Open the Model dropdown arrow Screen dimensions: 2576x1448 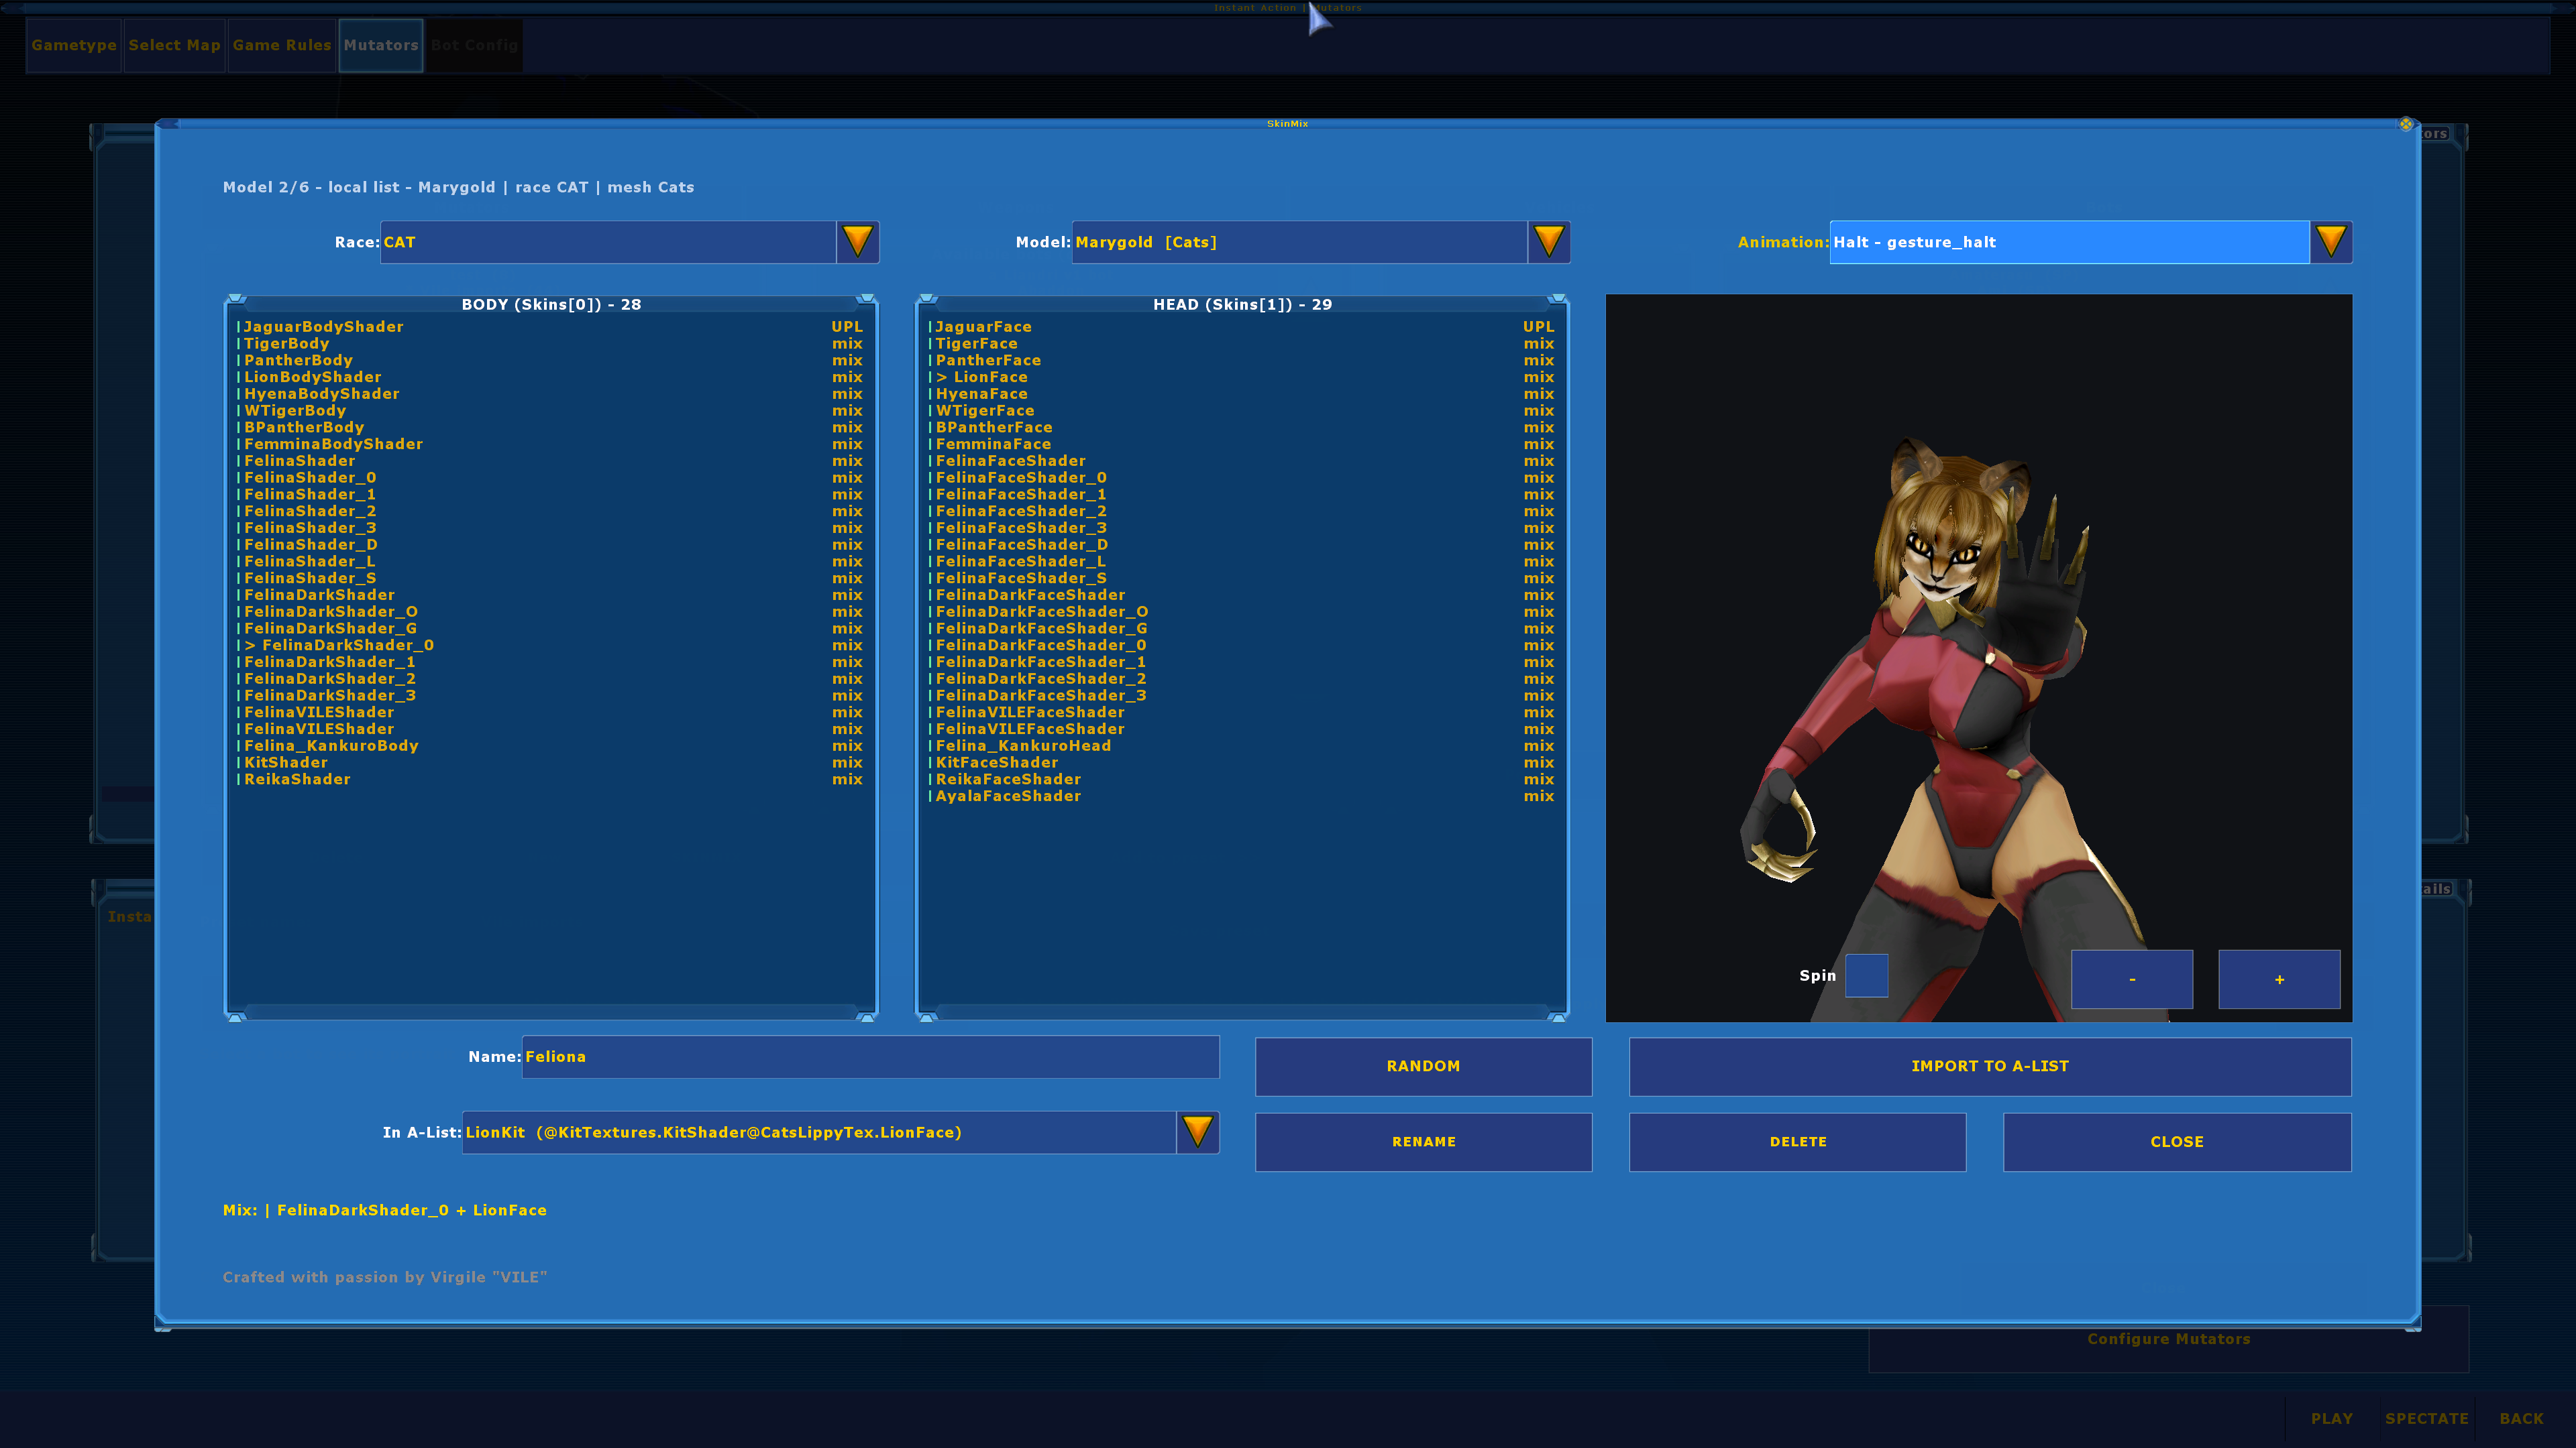pyautogui.click(x=1548, y=242)
